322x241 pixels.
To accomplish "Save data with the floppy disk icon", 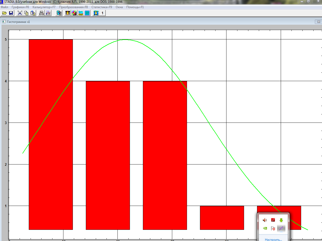I will pyautogui.click(x=11, y=13).
